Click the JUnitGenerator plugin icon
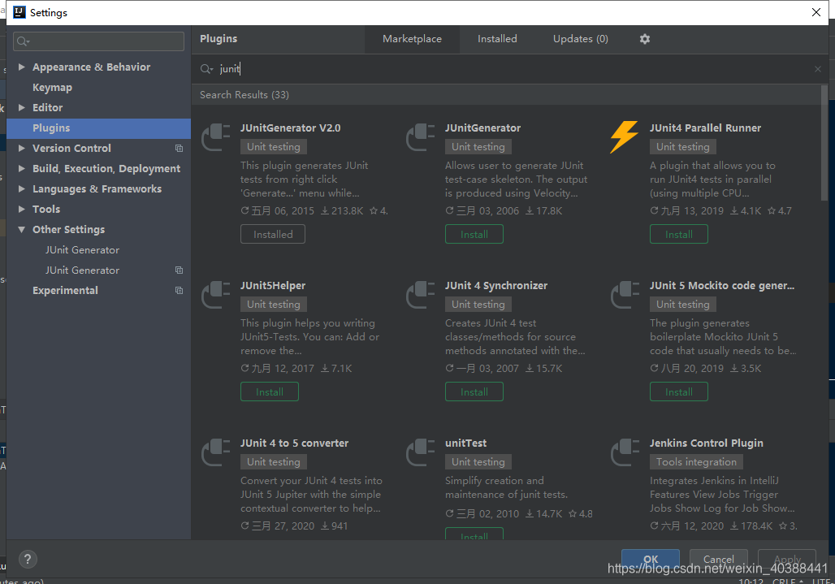 click(x=420, y=137)
